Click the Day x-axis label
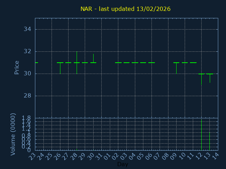 pos(123,164)
